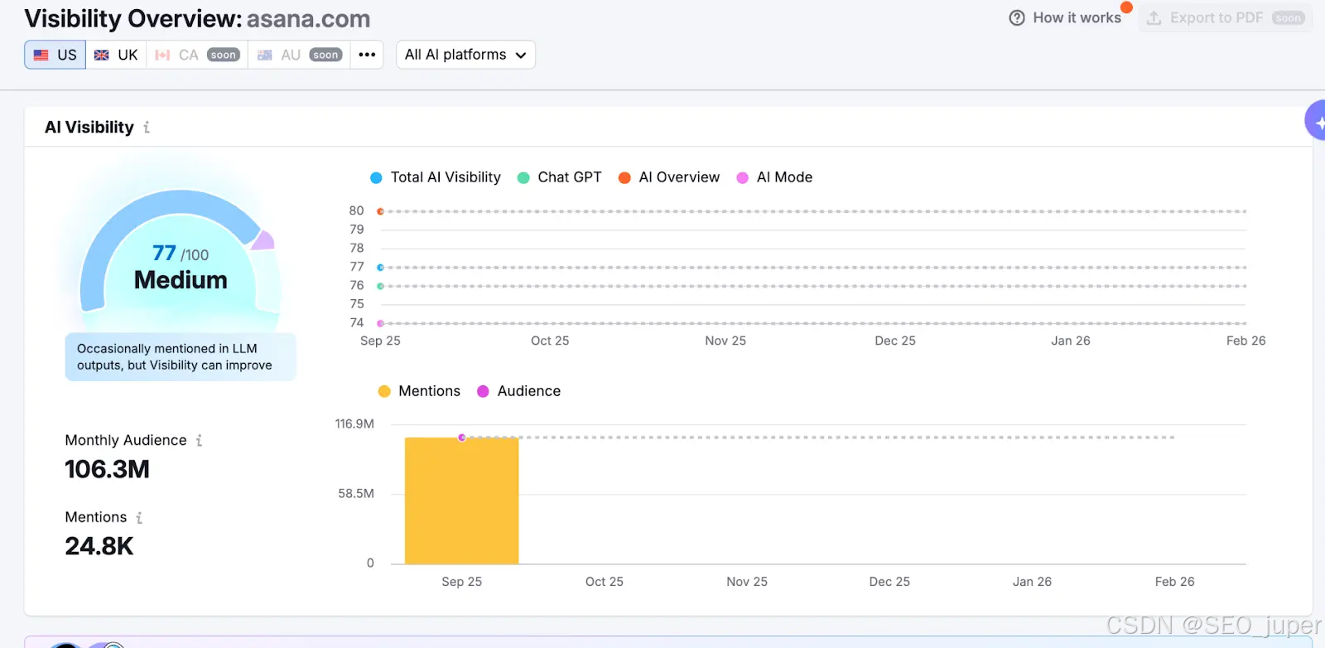The image size is (1325, 648).
Task: Click the 106.3M monthly audience value
Action: tap(108, 470)
